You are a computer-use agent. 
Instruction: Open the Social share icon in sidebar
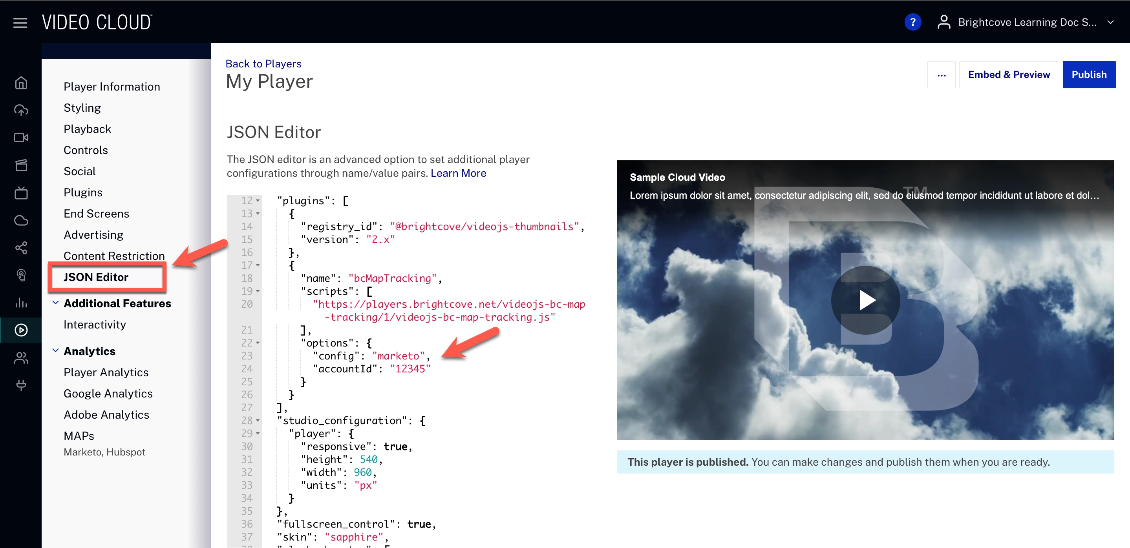click(x=21, y=247)
